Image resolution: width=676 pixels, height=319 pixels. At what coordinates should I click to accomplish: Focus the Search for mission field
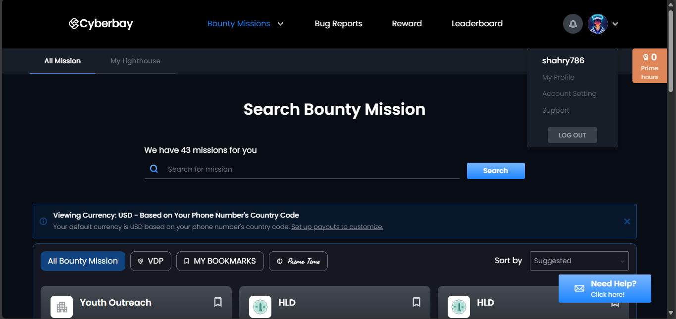(x=302, y=169)
